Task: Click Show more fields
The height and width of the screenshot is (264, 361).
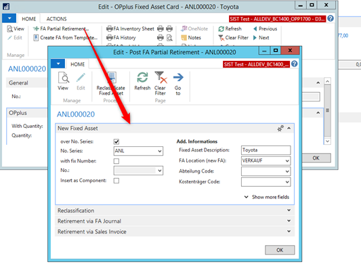Action: coord(267,197)
